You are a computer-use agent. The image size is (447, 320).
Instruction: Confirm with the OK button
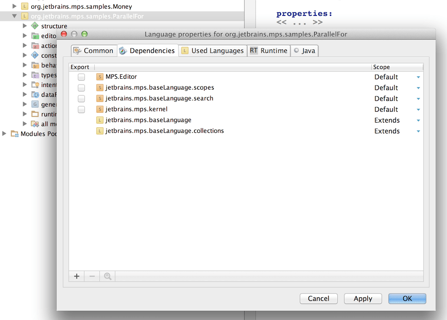pos(407,298)
